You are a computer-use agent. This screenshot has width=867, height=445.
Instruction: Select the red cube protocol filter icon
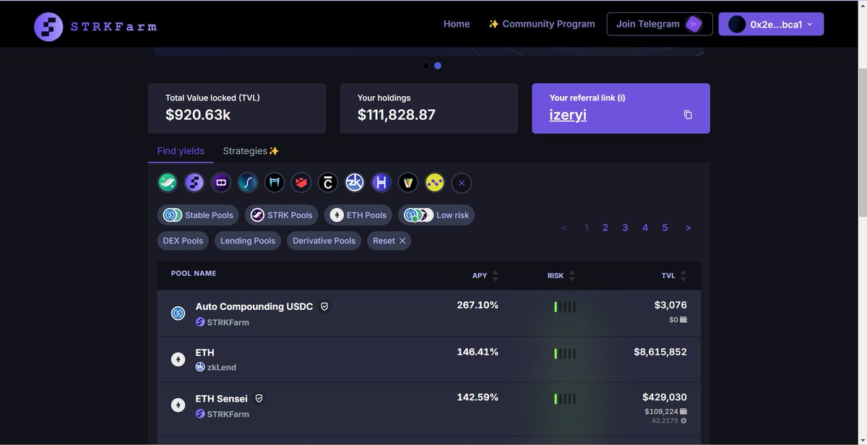(x=301, y=183)
